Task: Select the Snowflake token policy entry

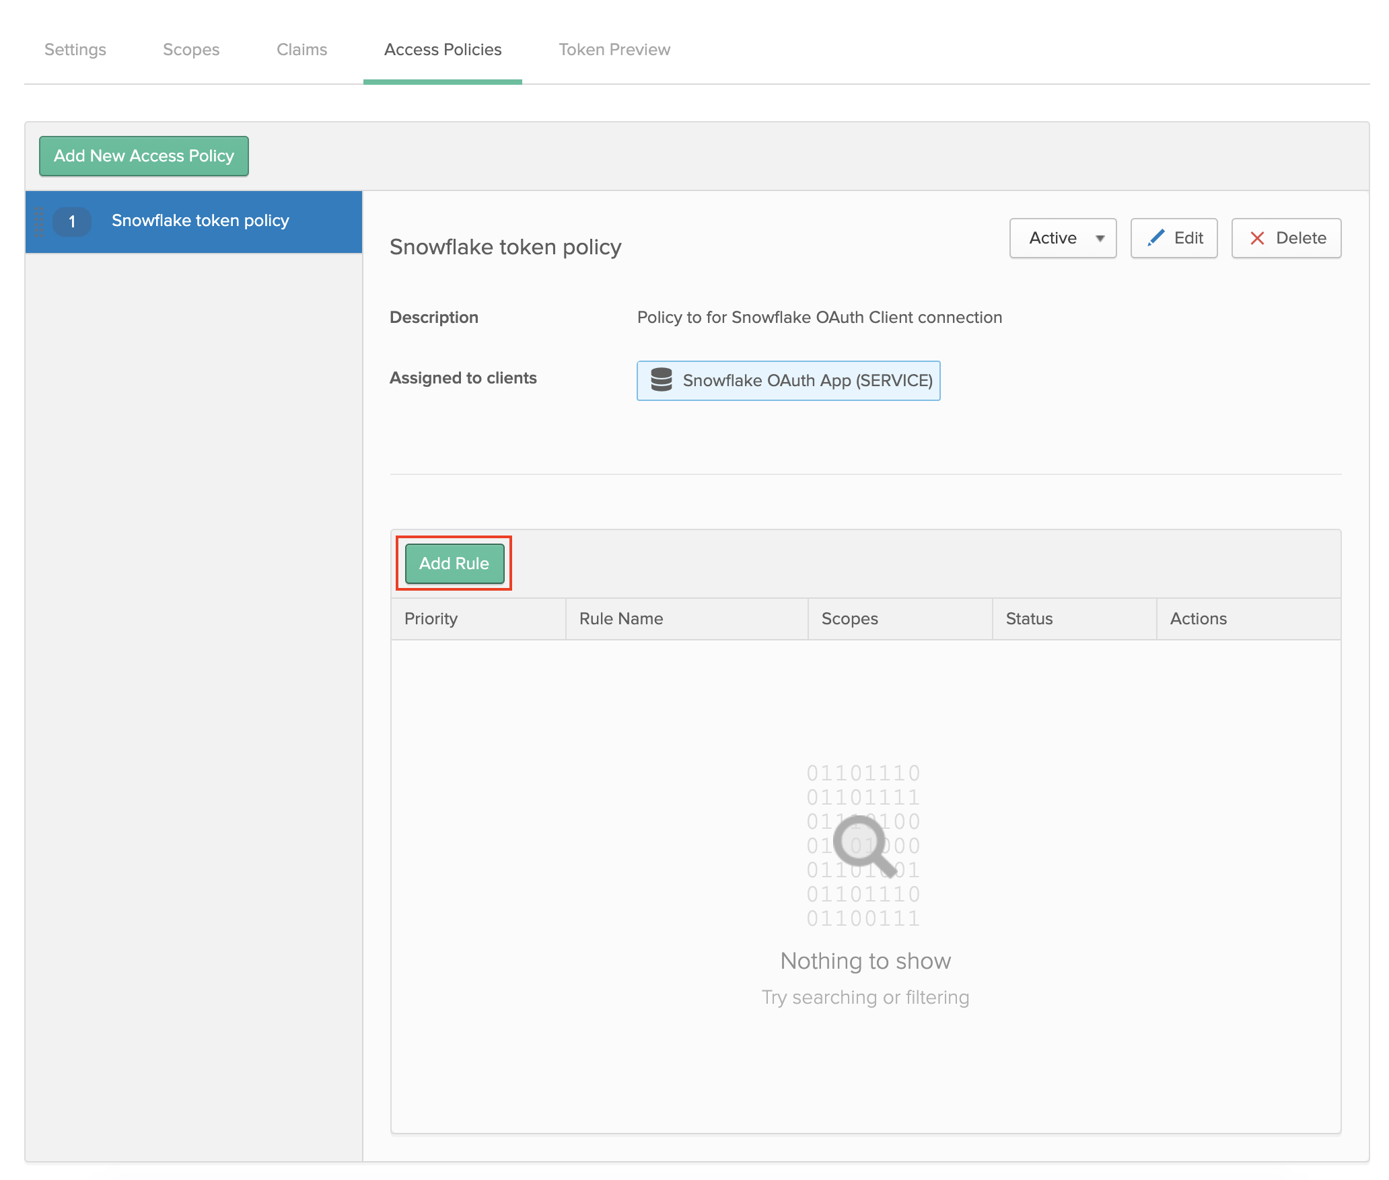Action: (x=201, y=220)
